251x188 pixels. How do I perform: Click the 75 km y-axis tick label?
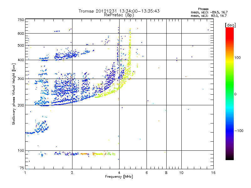point(22,168)
